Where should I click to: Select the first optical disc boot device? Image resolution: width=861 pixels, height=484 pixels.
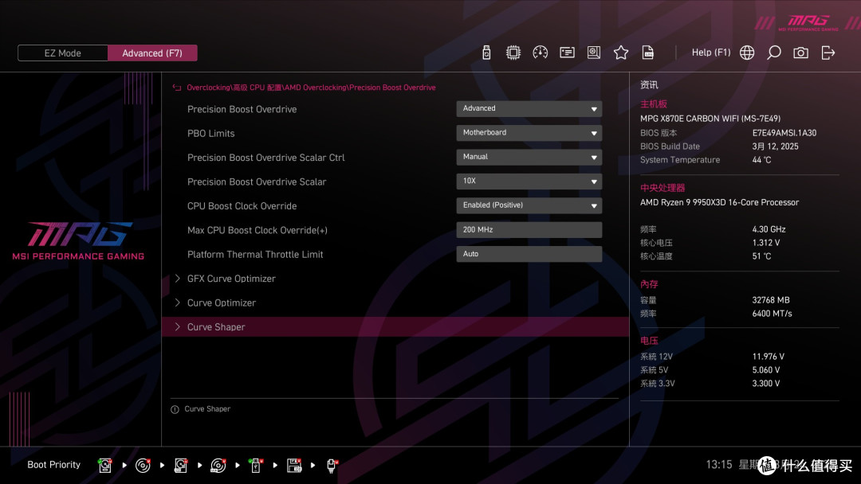(x=143, y=466)
